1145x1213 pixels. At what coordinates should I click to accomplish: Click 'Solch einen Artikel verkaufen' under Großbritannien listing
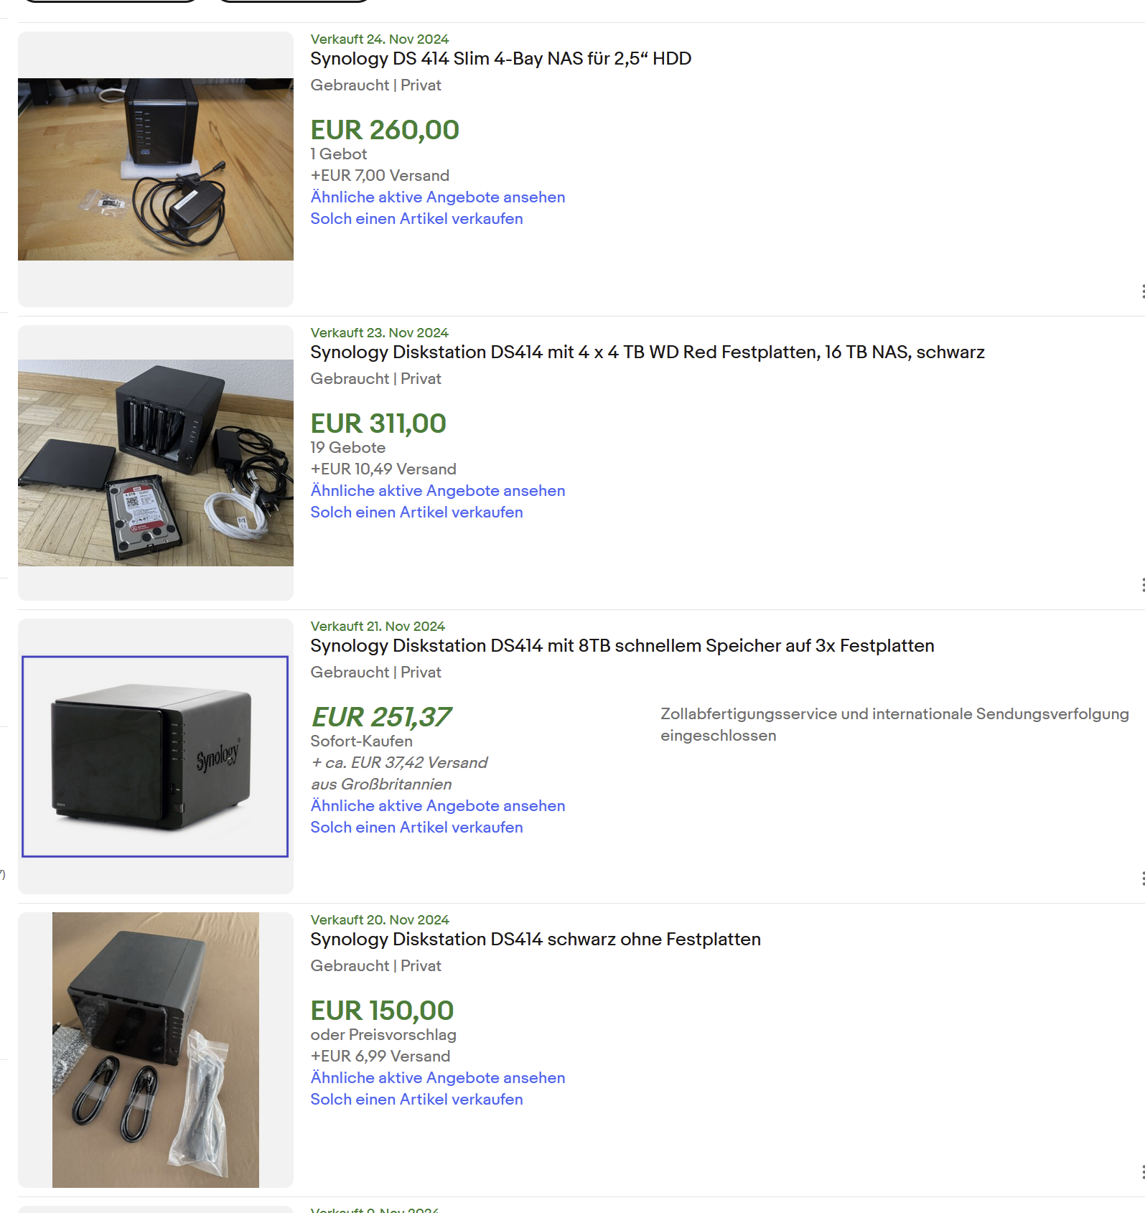416,828
